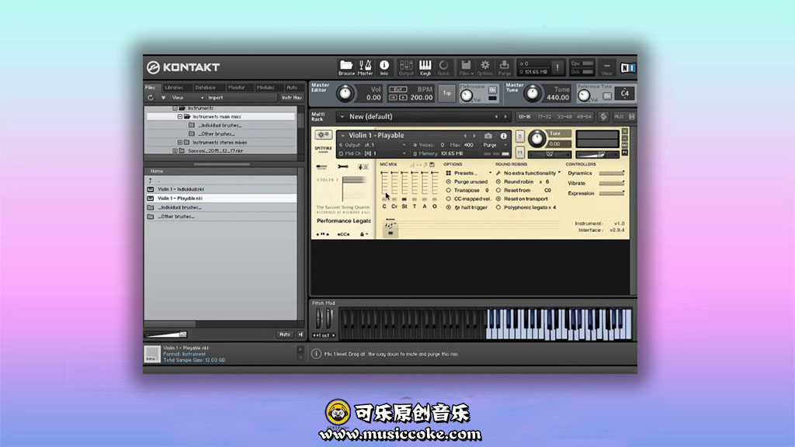The image size is (795, 447).
Task: Show the Info pane icon
Action: click(384, 68)
